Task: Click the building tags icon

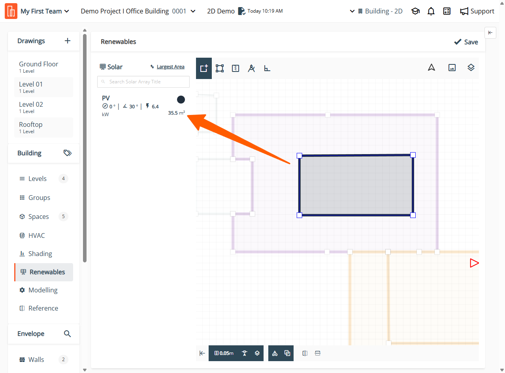Action: (68, 153)
